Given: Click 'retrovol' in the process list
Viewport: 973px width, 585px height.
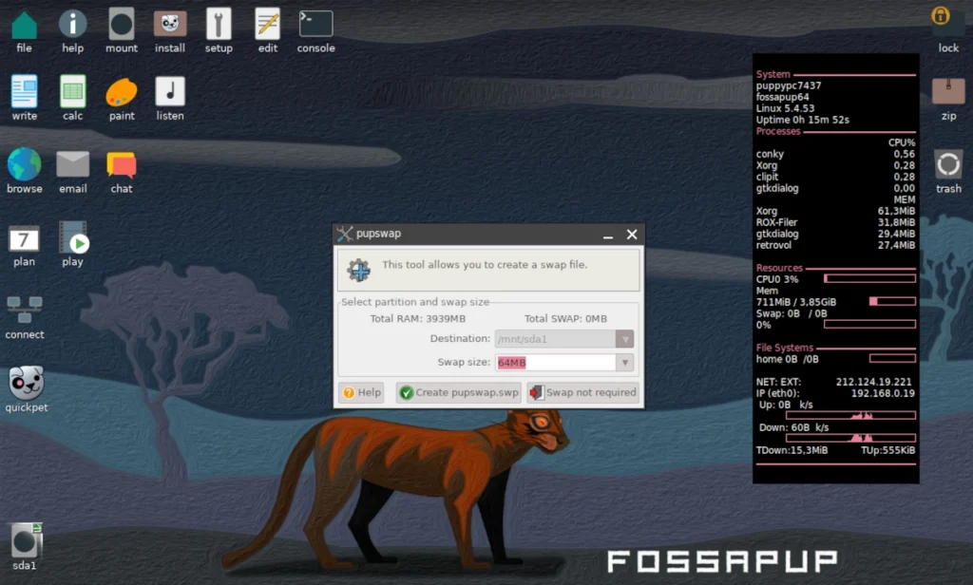Looking at the screenshot, I should coord(773,246).
